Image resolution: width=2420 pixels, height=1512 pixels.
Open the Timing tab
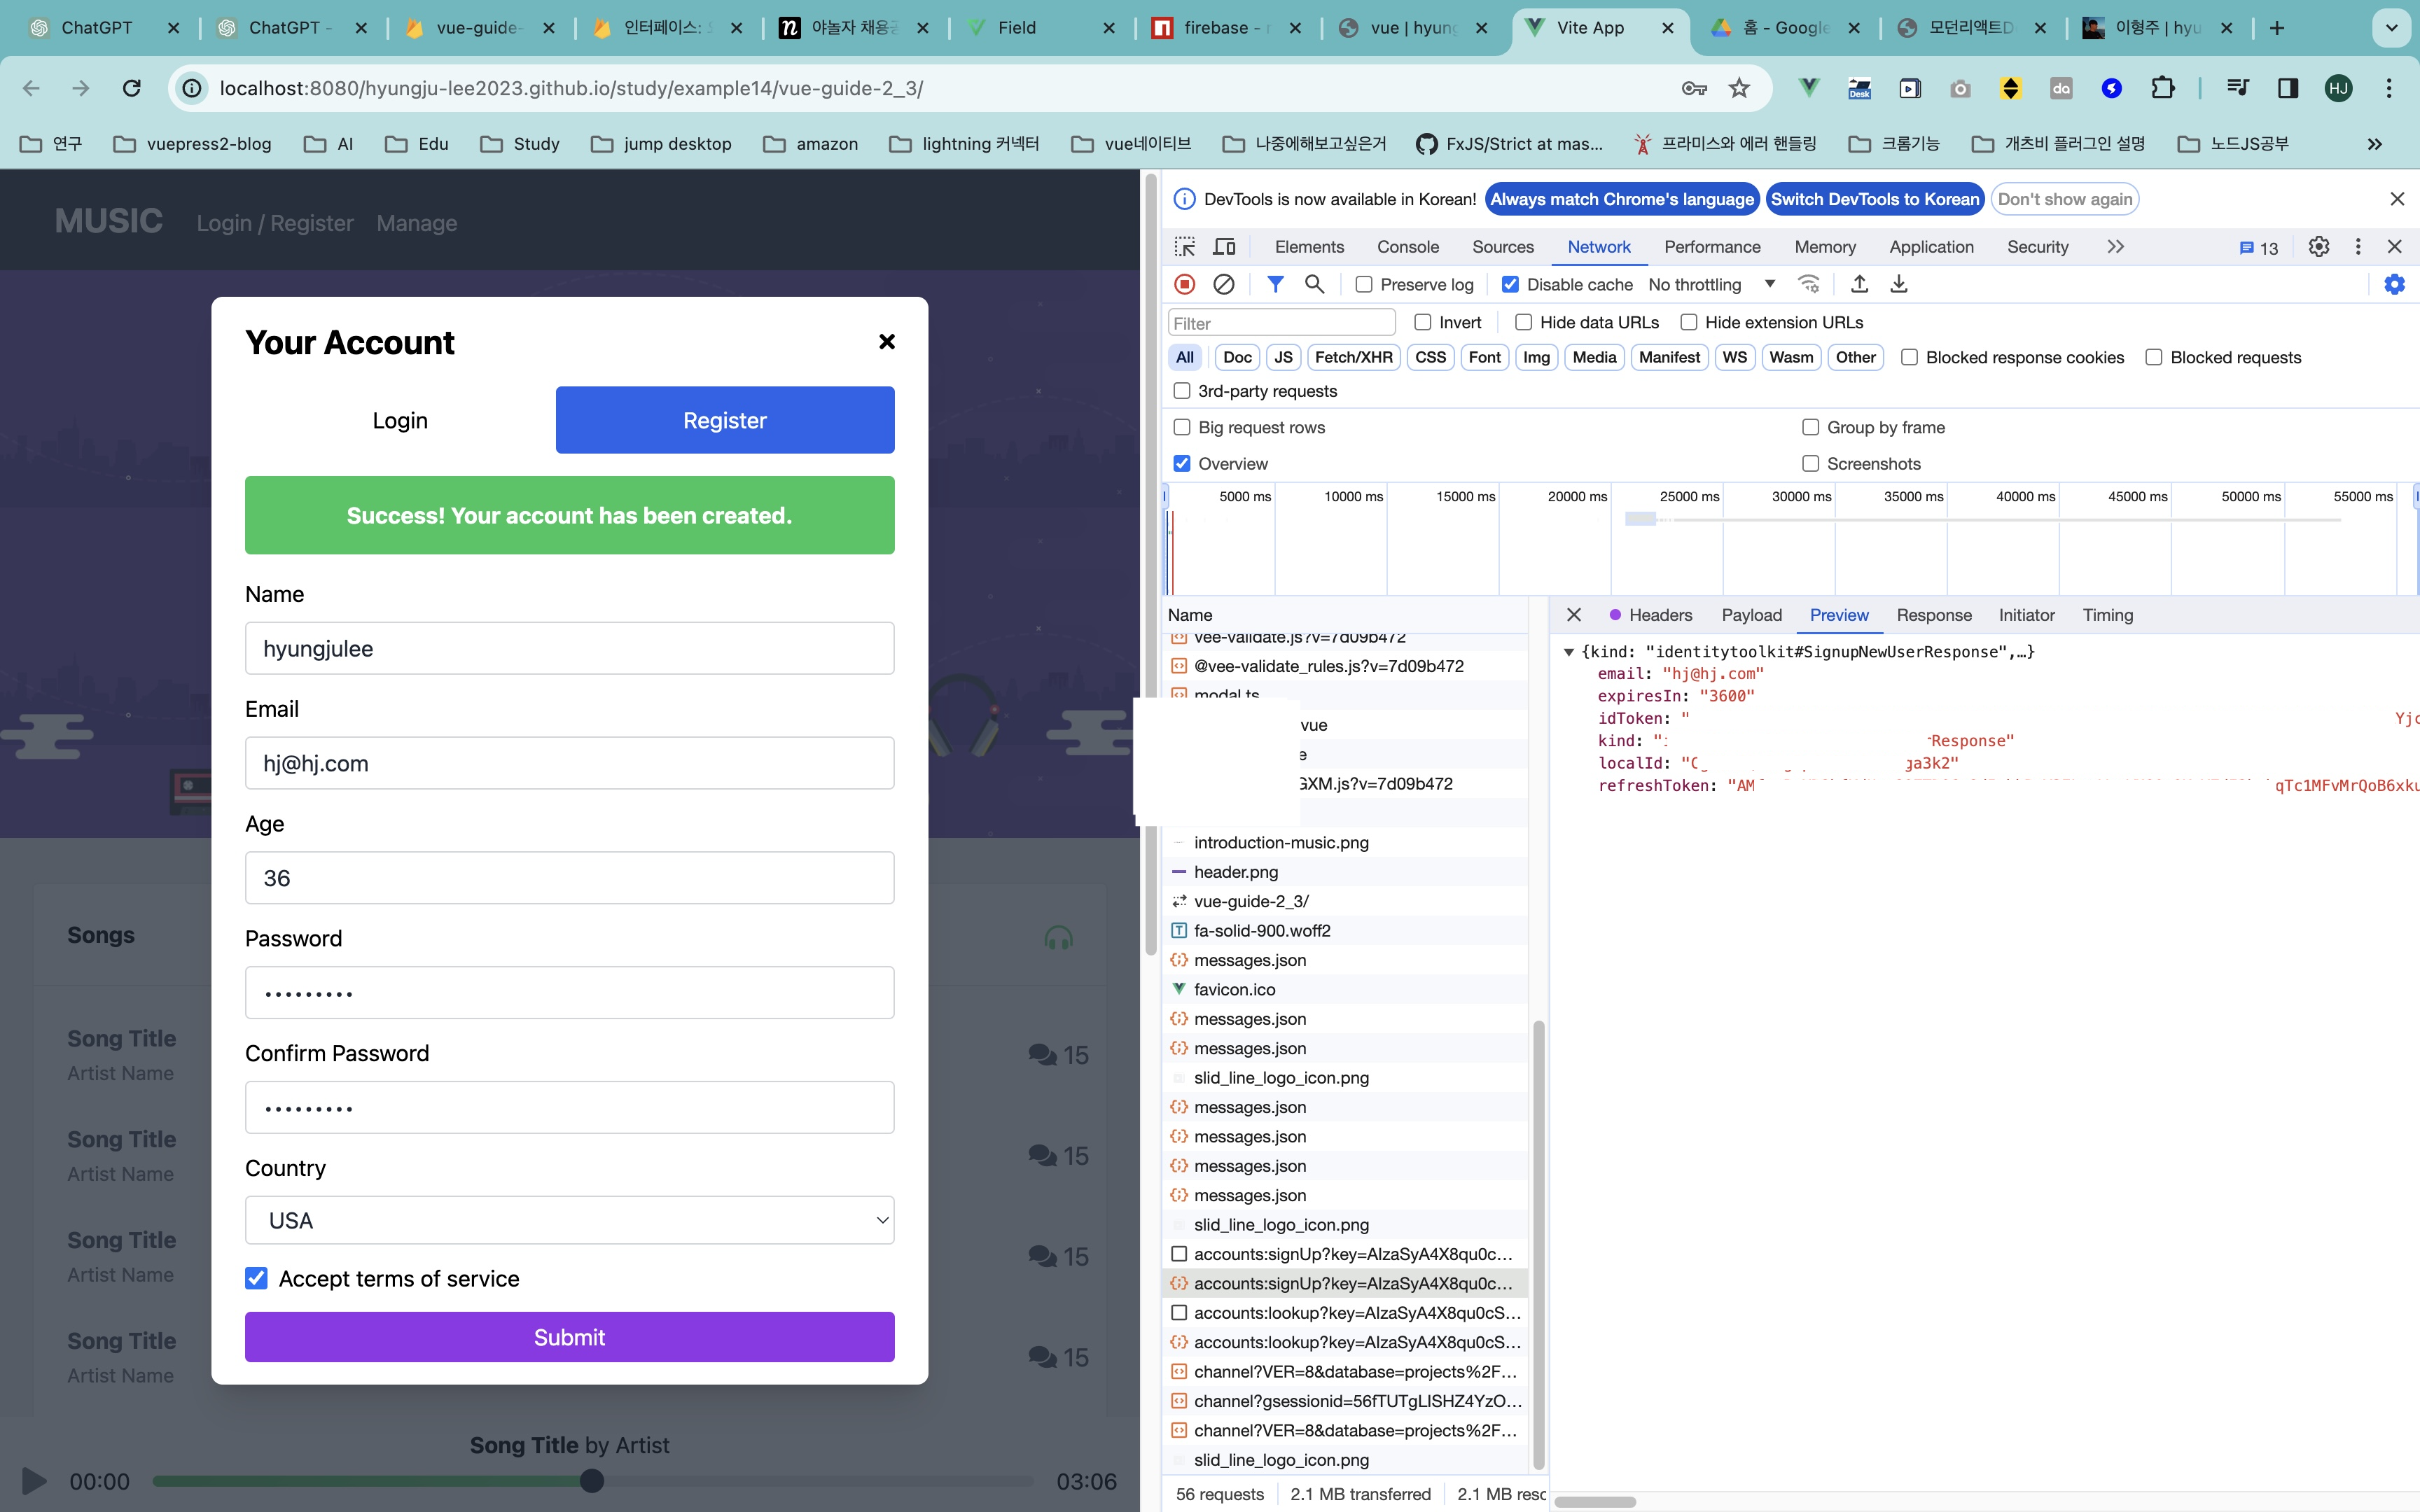[x=2107, y=615]
